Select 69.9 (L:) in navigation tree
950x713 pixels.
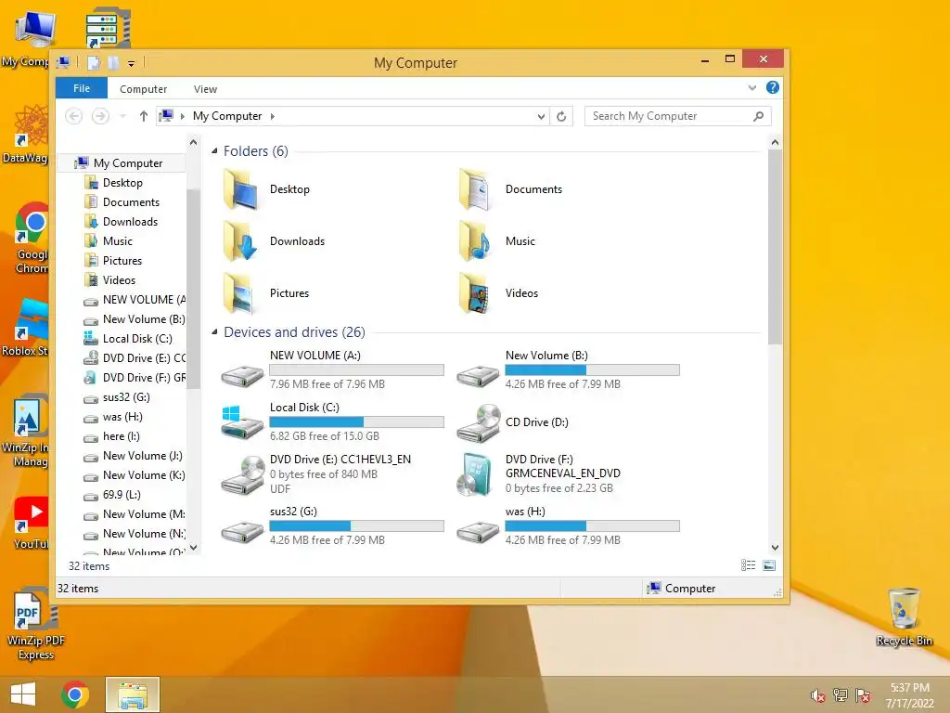pos(122,495)
